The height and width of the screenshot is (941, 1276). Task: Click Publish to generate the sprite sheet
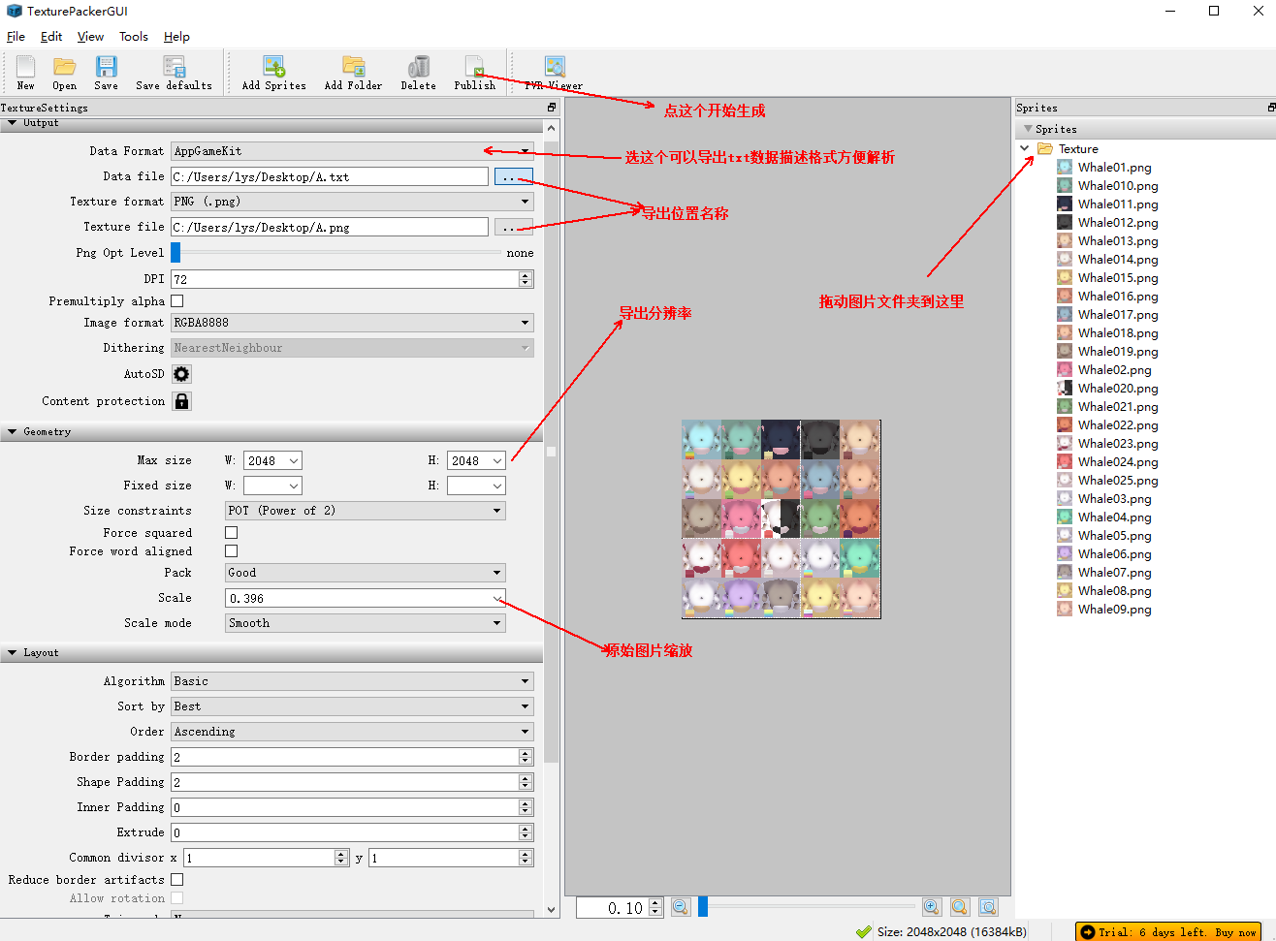click(474, 72)
